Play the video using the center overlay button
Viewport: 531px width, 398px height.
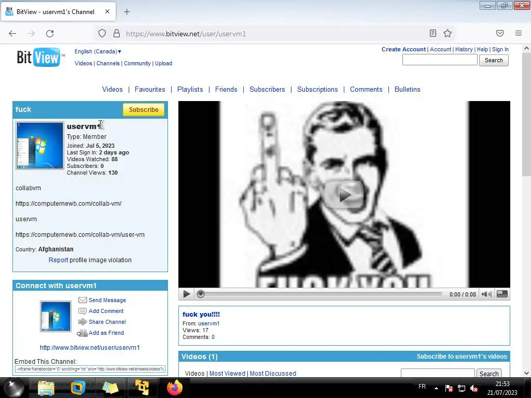(344, 195)
